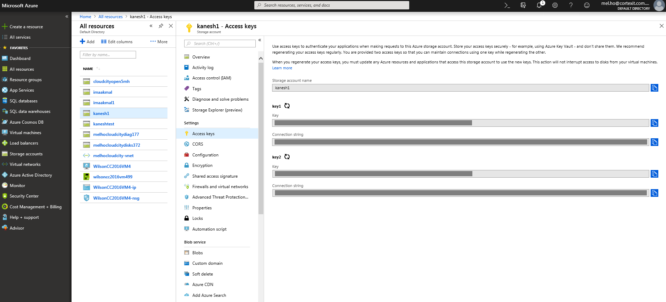Open Load balancers in the sidebar
Image resolution: width=666 pixels, height=302 pixels.
pos(24,143)
